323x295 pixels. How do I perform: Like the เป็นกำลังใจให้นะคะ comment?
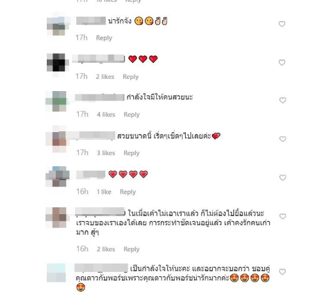tap(283, 272)
